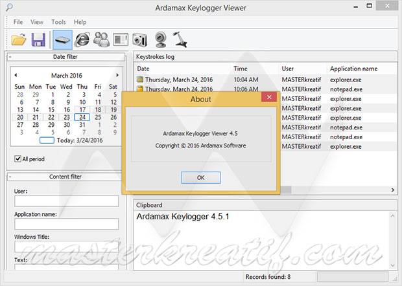Select the 10:06 AM notepad.exe log row
402x286 pixels.
click(x=265, y=89)
